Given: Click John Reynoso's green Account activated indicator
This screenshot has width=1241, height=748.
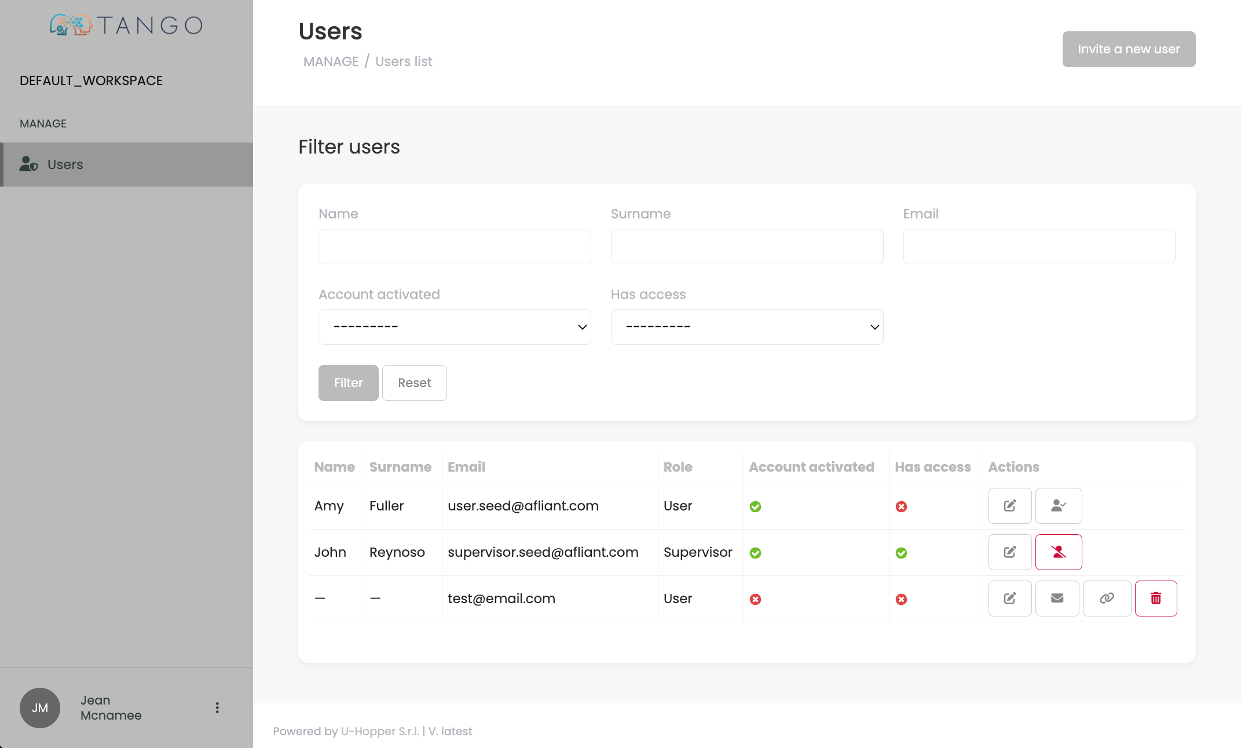Looking at the screenshot, I should [755, 553].
